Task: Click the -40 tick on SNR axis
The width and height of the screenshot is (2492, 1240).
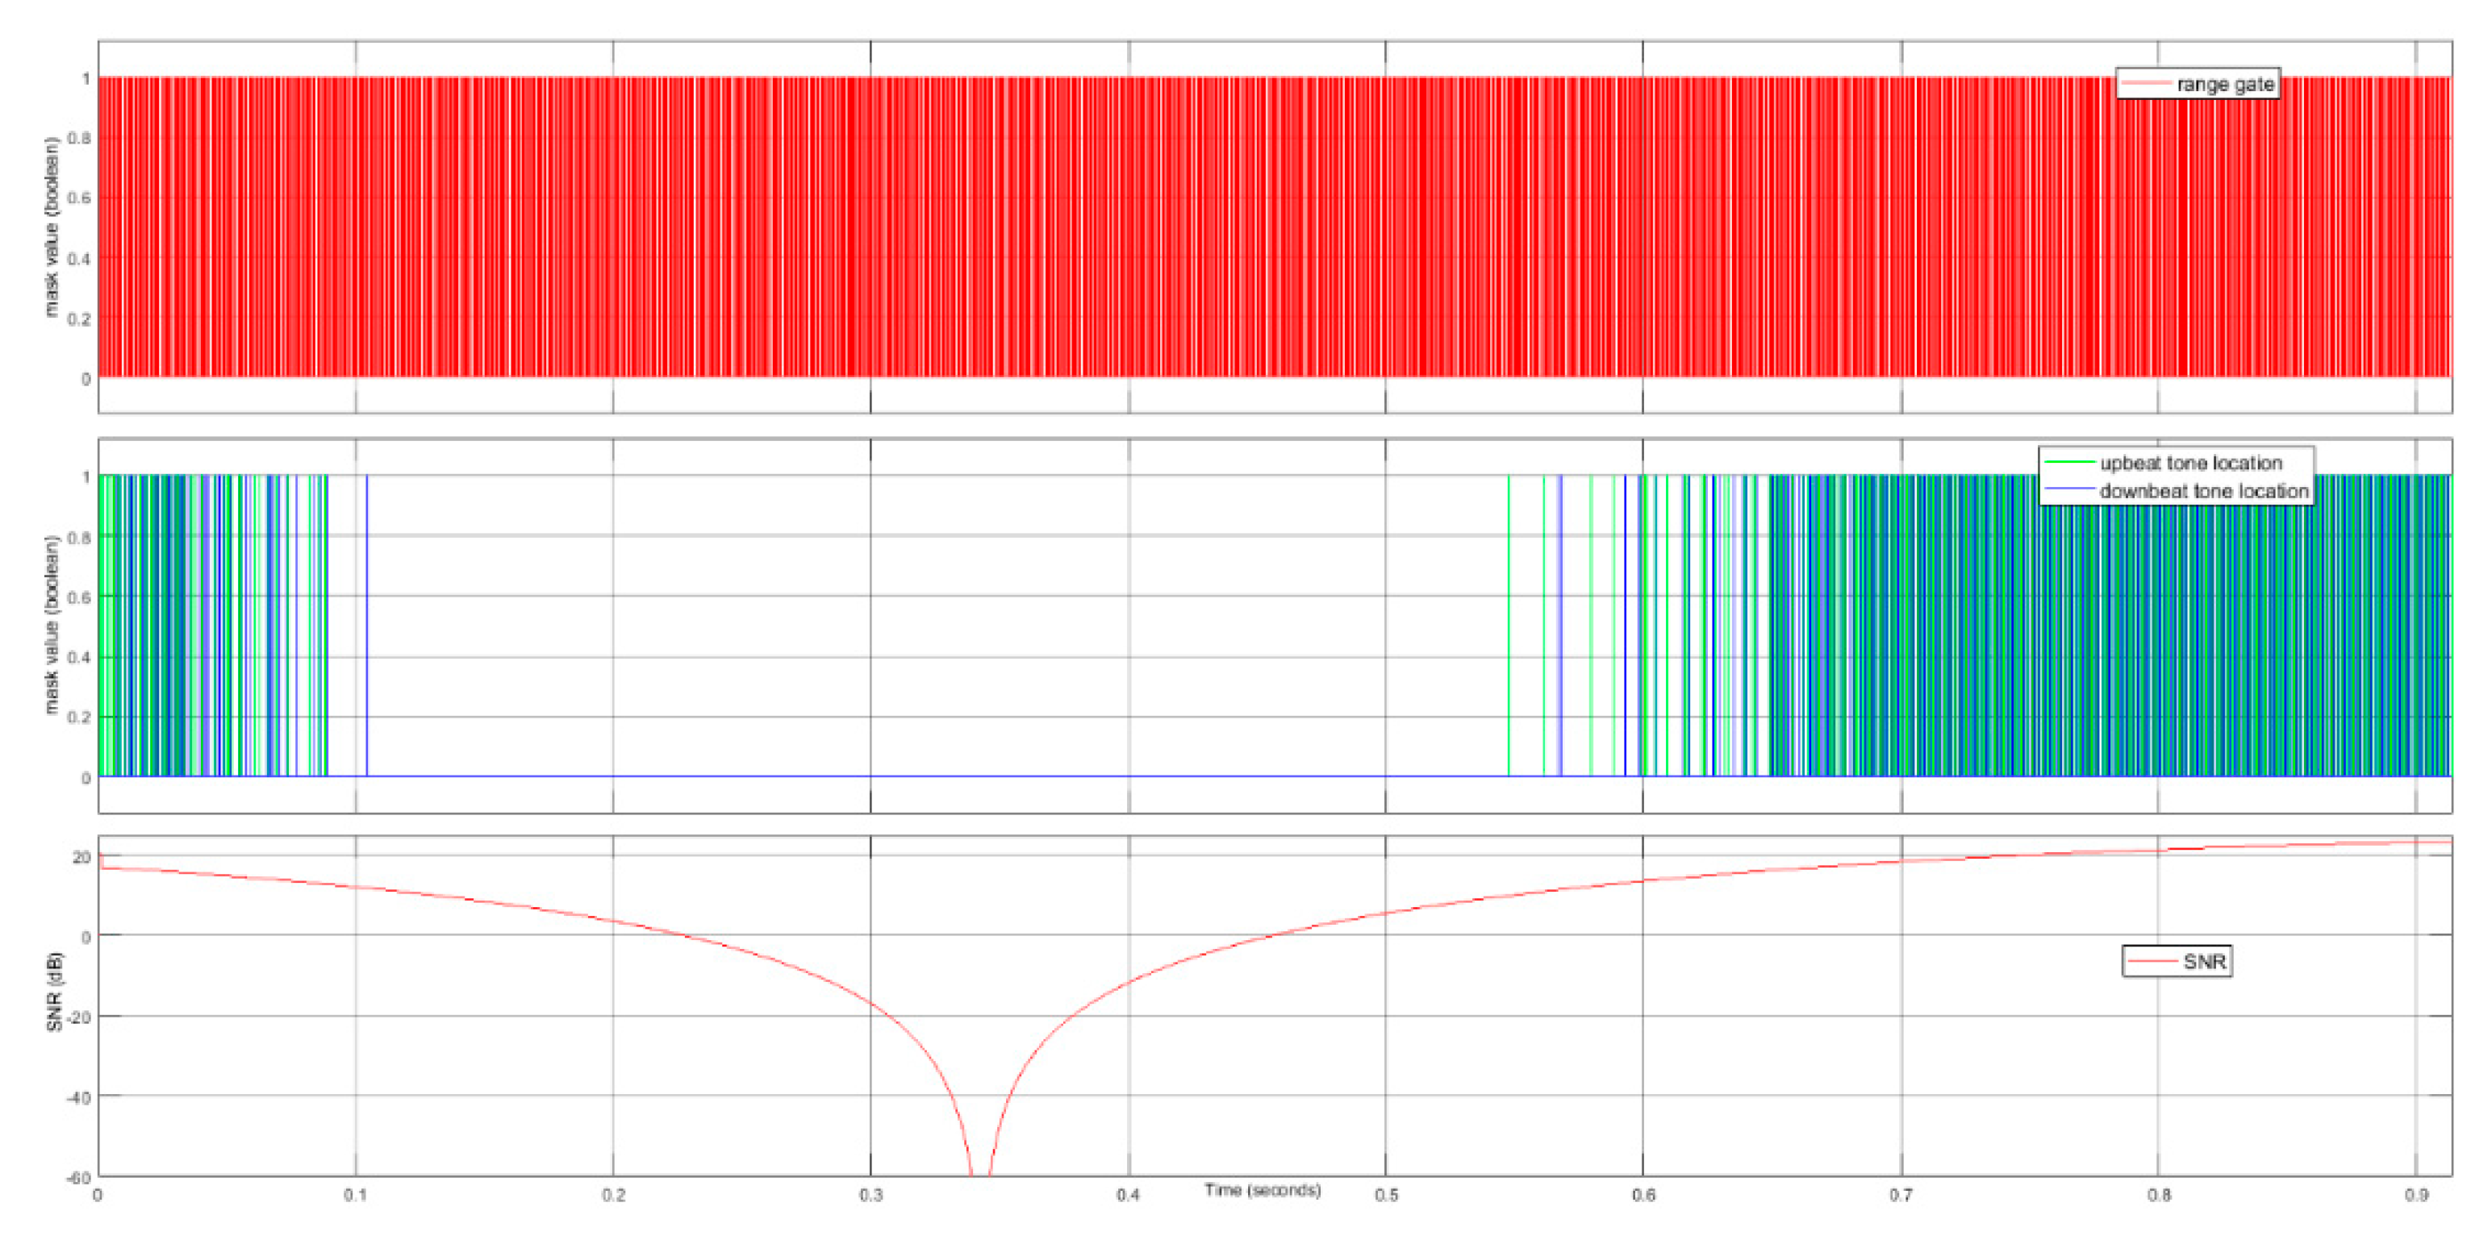Action: tap(77, 1098)
